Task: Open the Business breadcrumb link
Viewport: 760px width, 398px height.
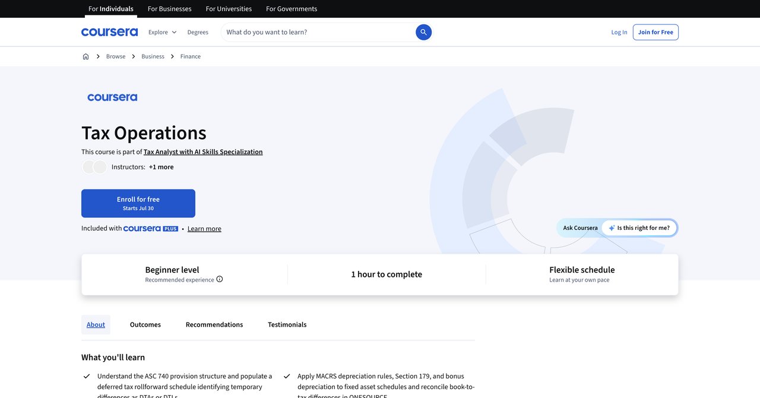Action: pos(153,56)
